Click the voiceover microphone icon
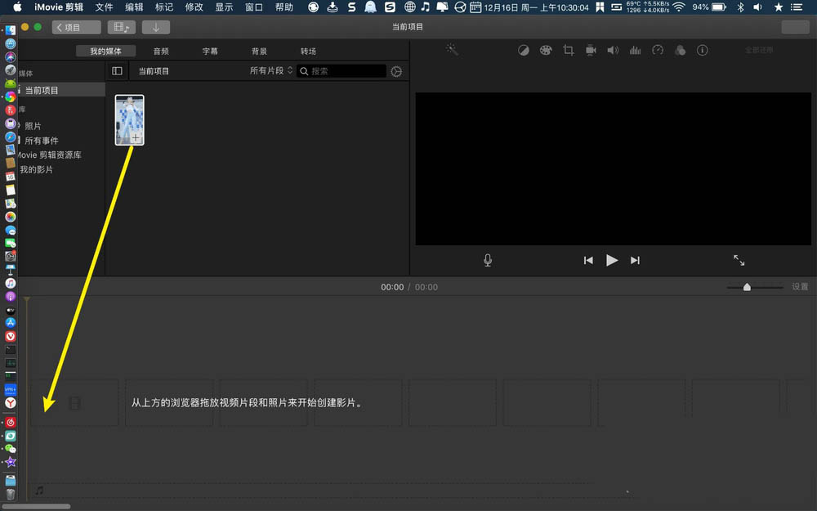Image resolution: width=817 pixels, height=511 pixels. point(488,260)
